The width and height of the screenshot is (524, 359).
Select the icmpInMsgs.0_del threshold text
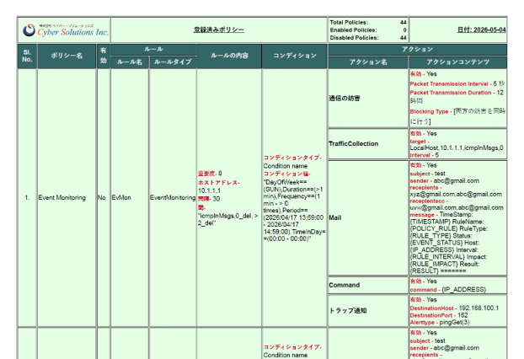(x=227, y=219)
